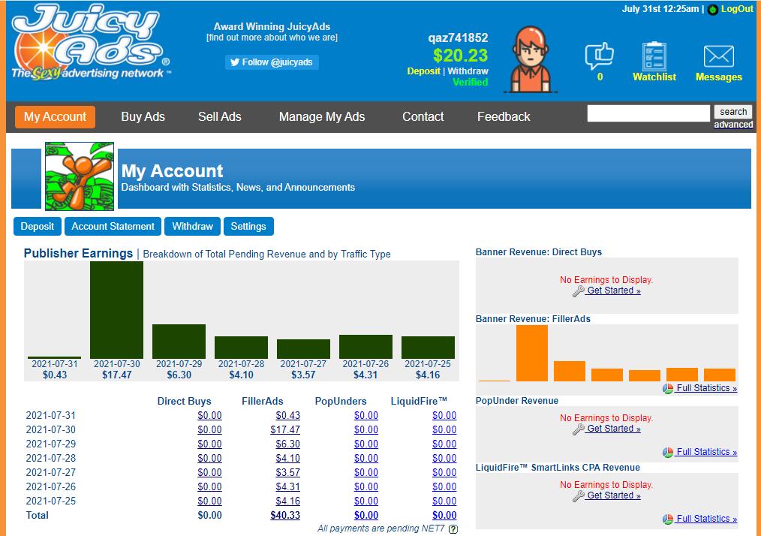Open PopUnders $0.00 for 2021-07-26
The height and width of the screenshot is (536, 761).
point(366,487)
